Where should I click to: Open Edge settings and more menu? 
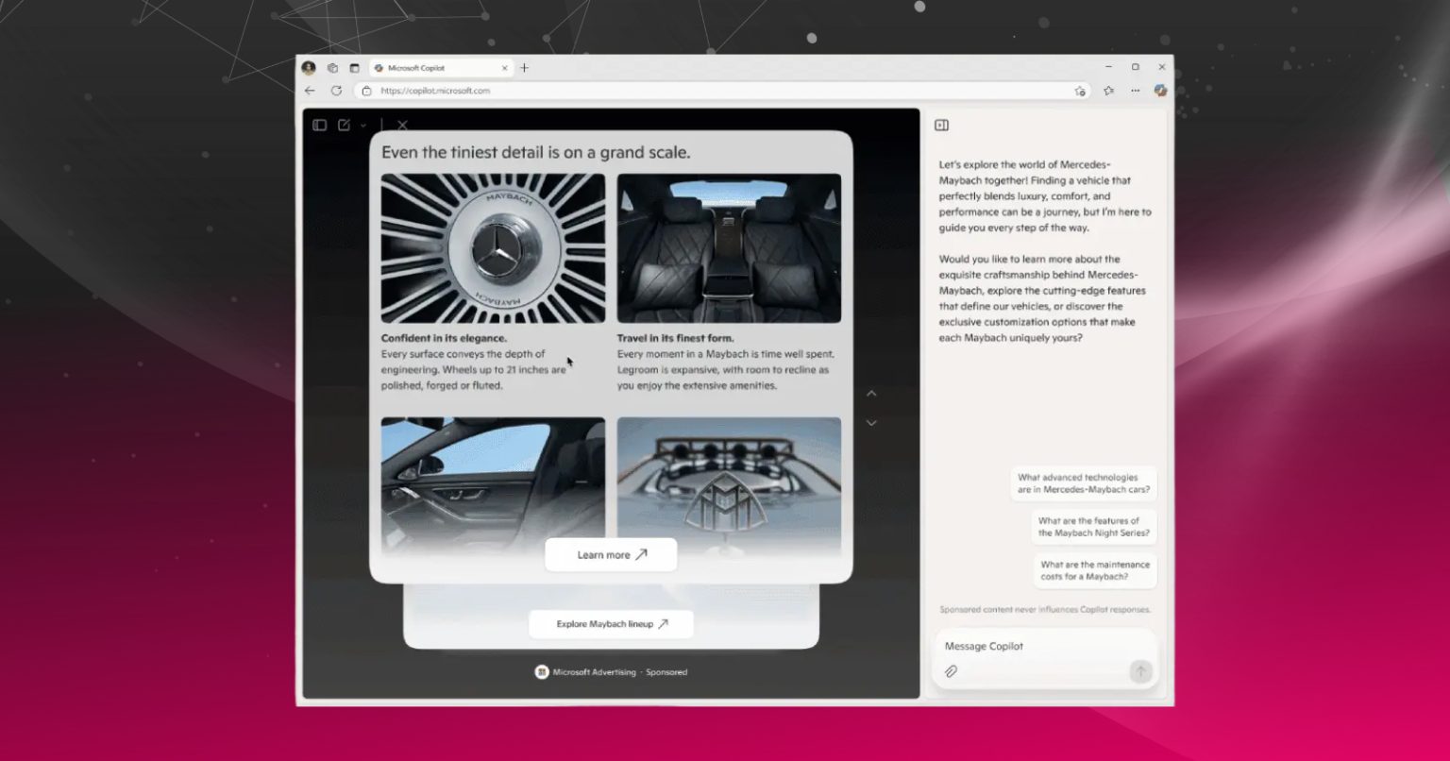coord(1136,91)
